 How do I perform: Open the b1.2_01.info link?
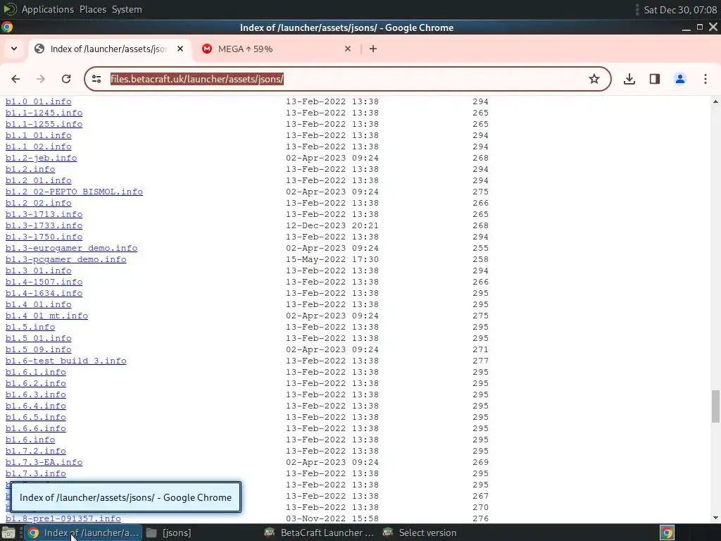pos(39,180)
